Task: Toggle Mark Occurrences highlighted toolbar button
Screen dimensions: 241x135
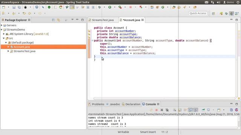Action: point(72,7)
